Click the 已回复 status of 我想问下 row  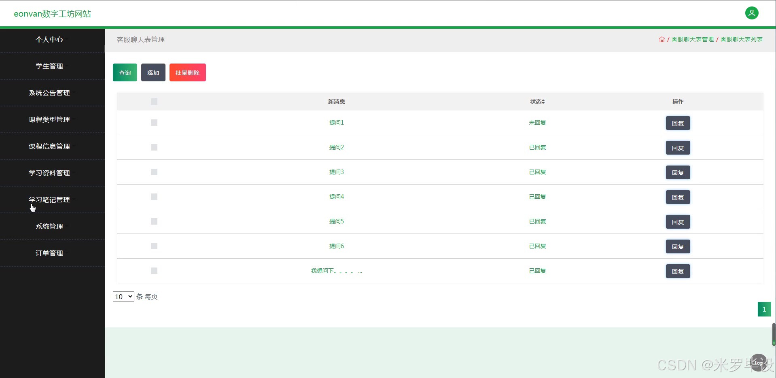tap(538, 271)
